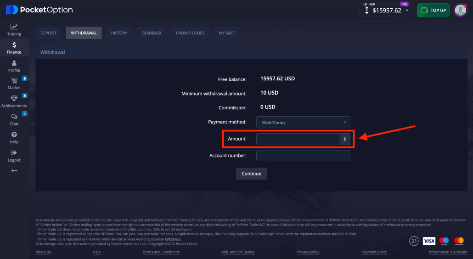This screenshot has width=473, height=259.
Task: Open the Help question mark icon
Action: [14, 135]
